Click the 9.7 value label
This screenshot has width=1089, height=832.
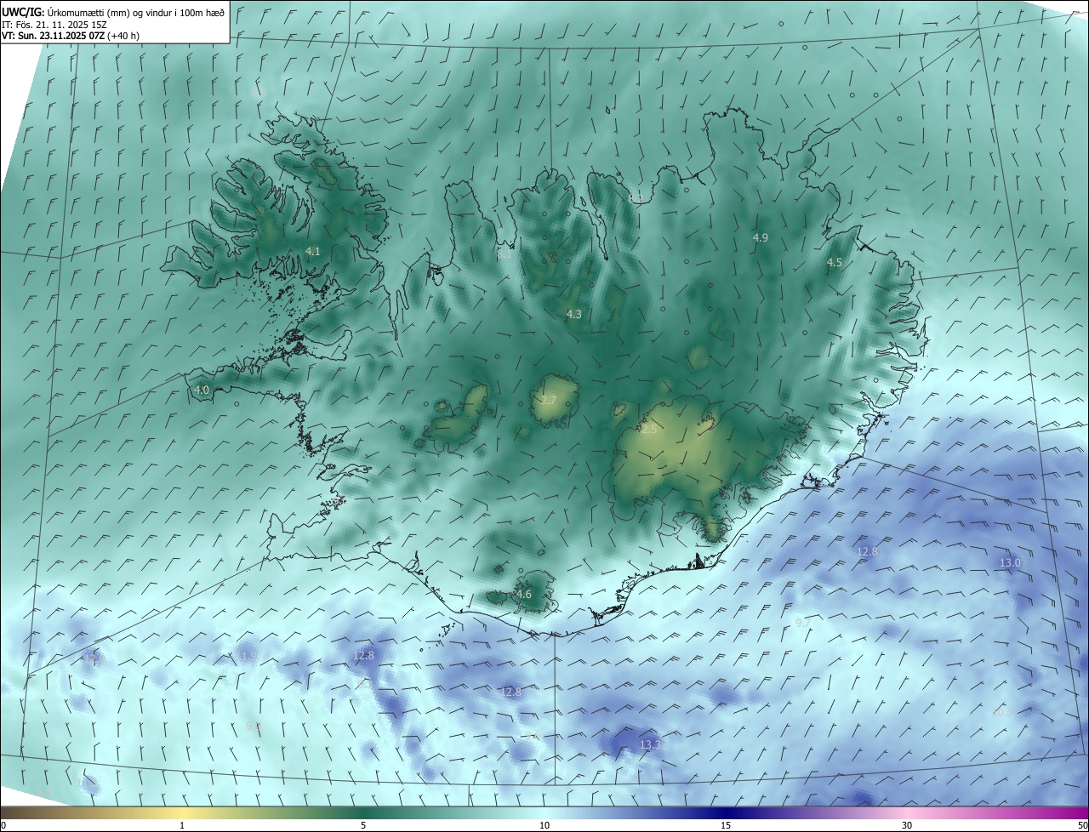click(802, 623)
